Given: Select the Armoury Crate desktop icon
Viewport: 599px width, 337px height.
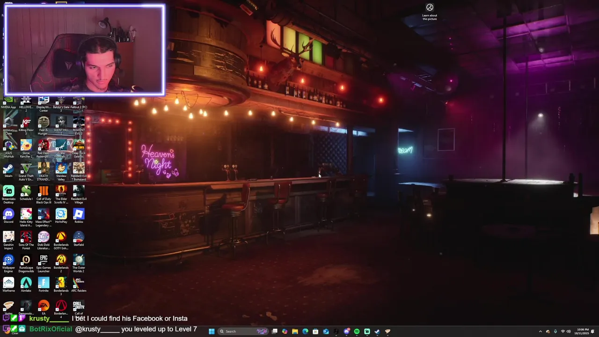Looking at the screenshot, I should pos(8,125).
